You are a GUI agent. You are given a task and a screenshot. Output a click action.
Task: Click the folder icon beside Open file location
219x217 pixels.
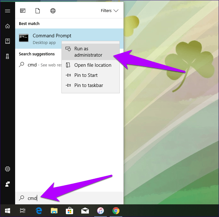(68, 65)
